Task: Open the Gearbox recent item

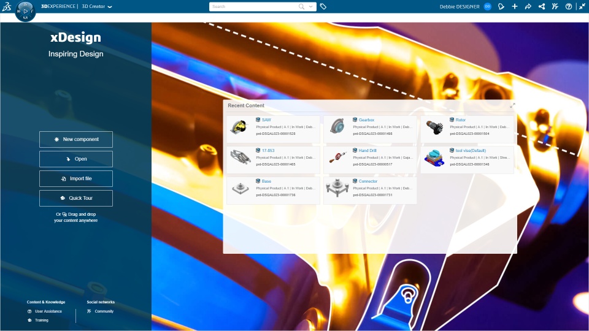Action: (x=370, y=129)
